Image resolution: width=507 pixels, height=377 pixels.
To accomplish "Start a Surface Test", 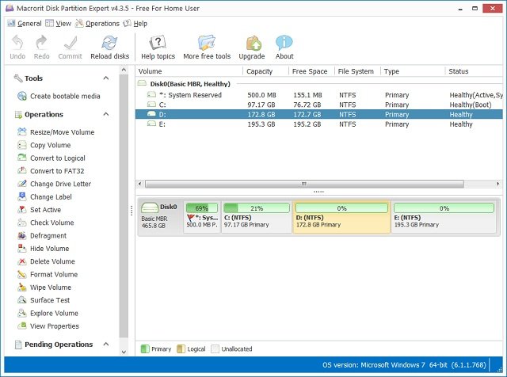I will (44, 300).
